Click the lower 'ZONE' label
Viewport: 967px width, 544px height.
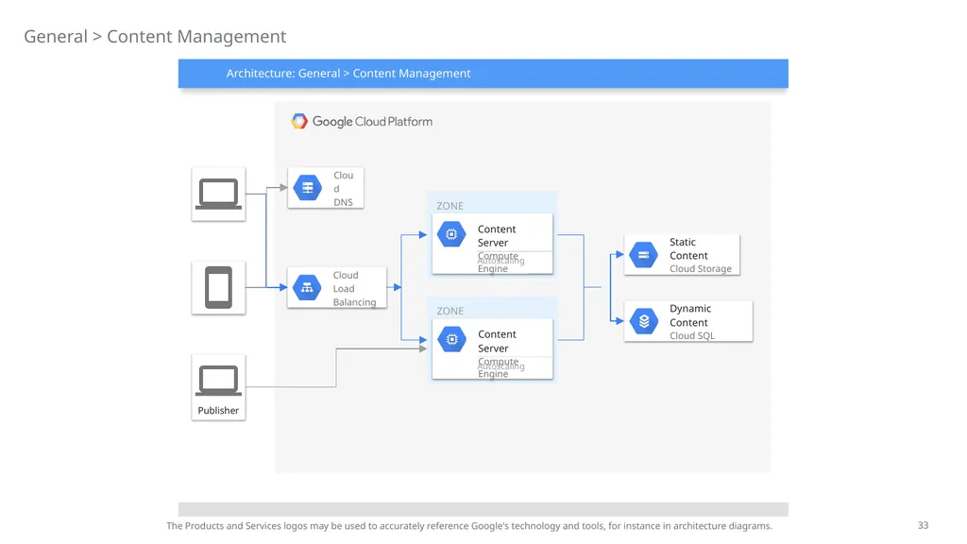tap(450, 311)
